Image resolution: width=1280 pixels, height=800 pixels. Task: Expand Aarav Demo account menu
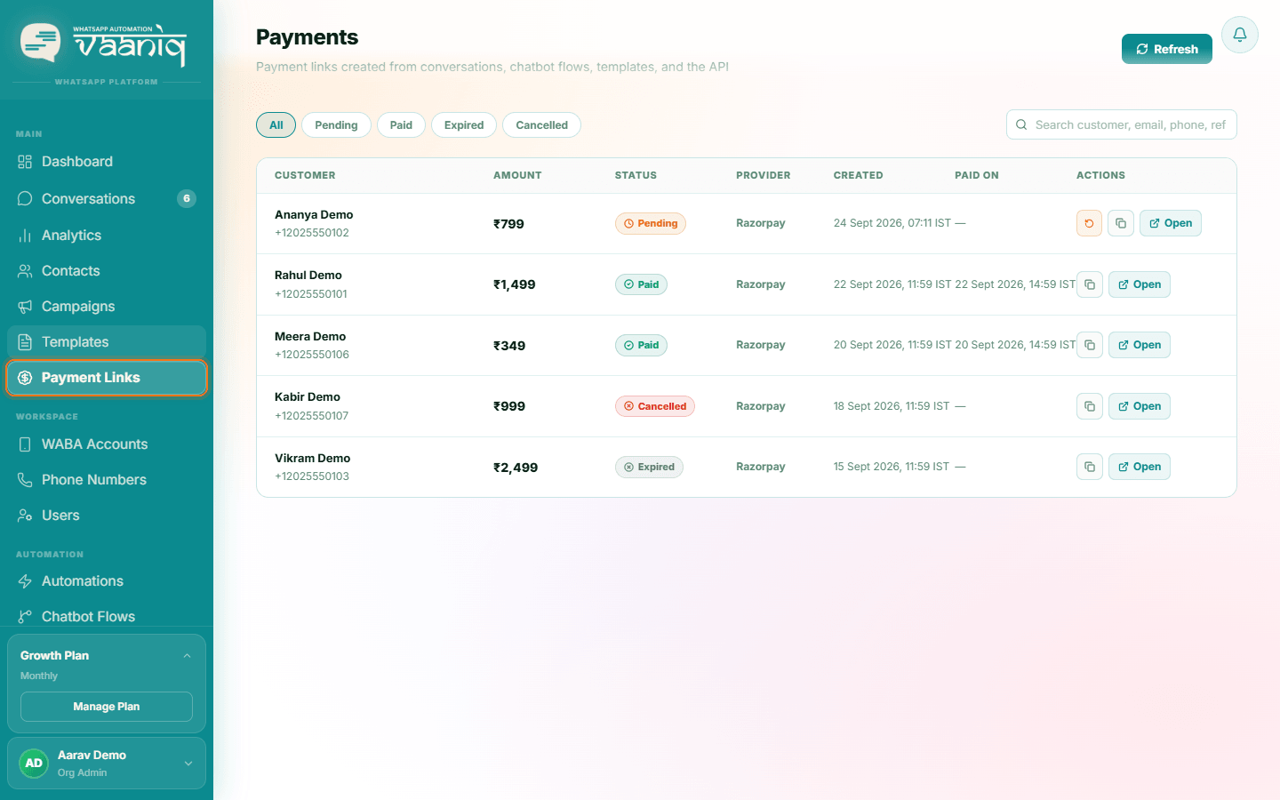tap(188, 763)
